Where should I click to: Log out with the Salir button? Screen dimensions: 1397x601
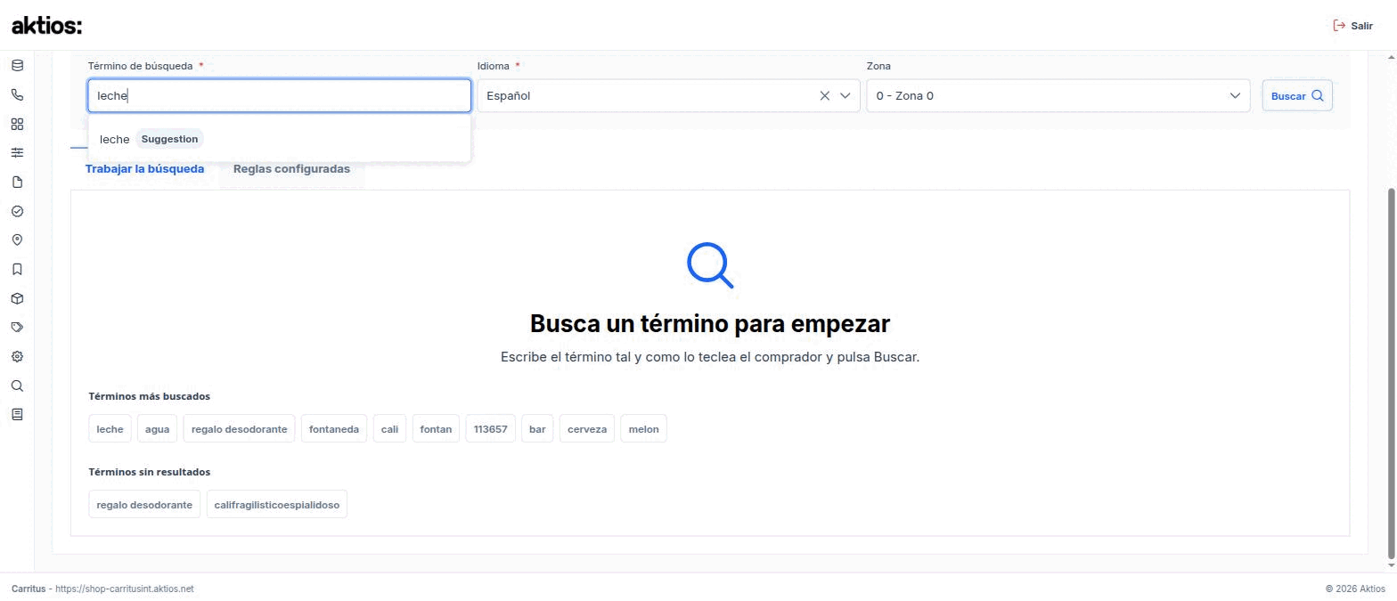click(x=1352, y=26)
